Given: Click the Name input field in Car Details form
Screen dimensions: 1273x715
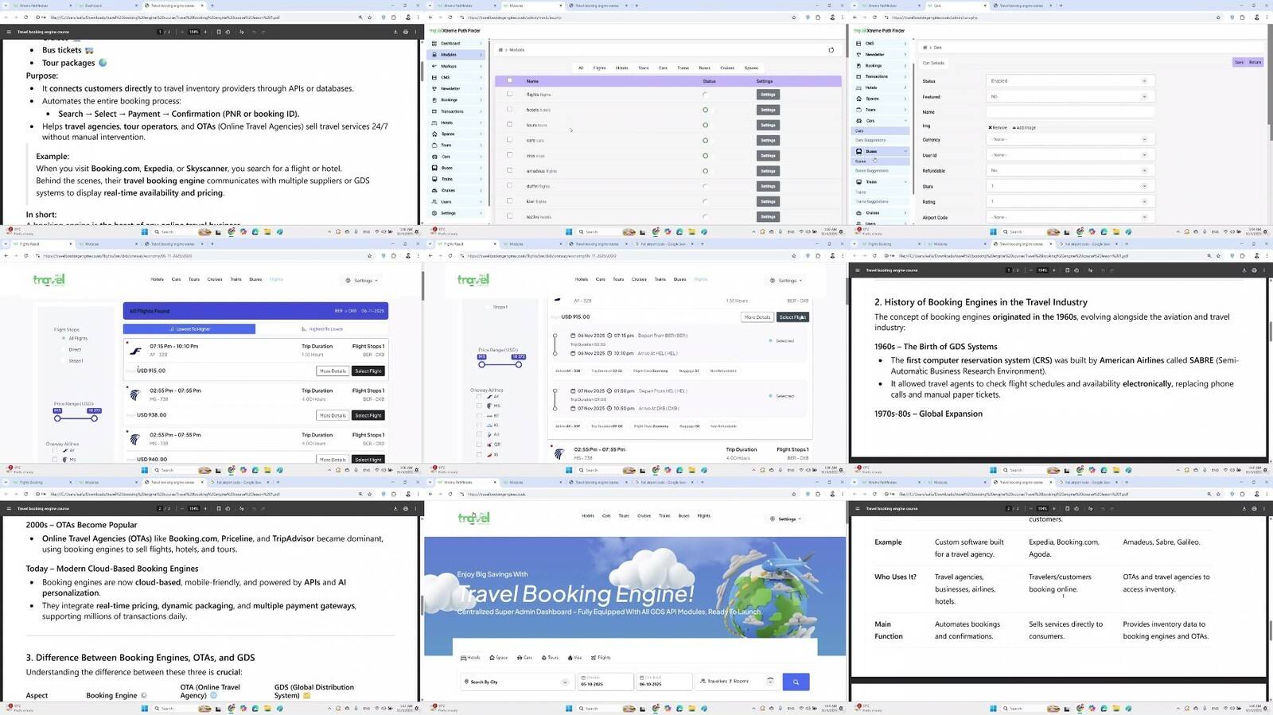Looking at the screenshot, I should tap(1070, 112).
